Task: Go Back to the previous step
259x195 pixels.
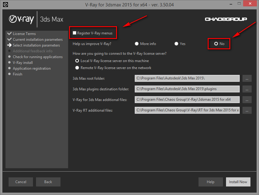Action: click(48, 182)
